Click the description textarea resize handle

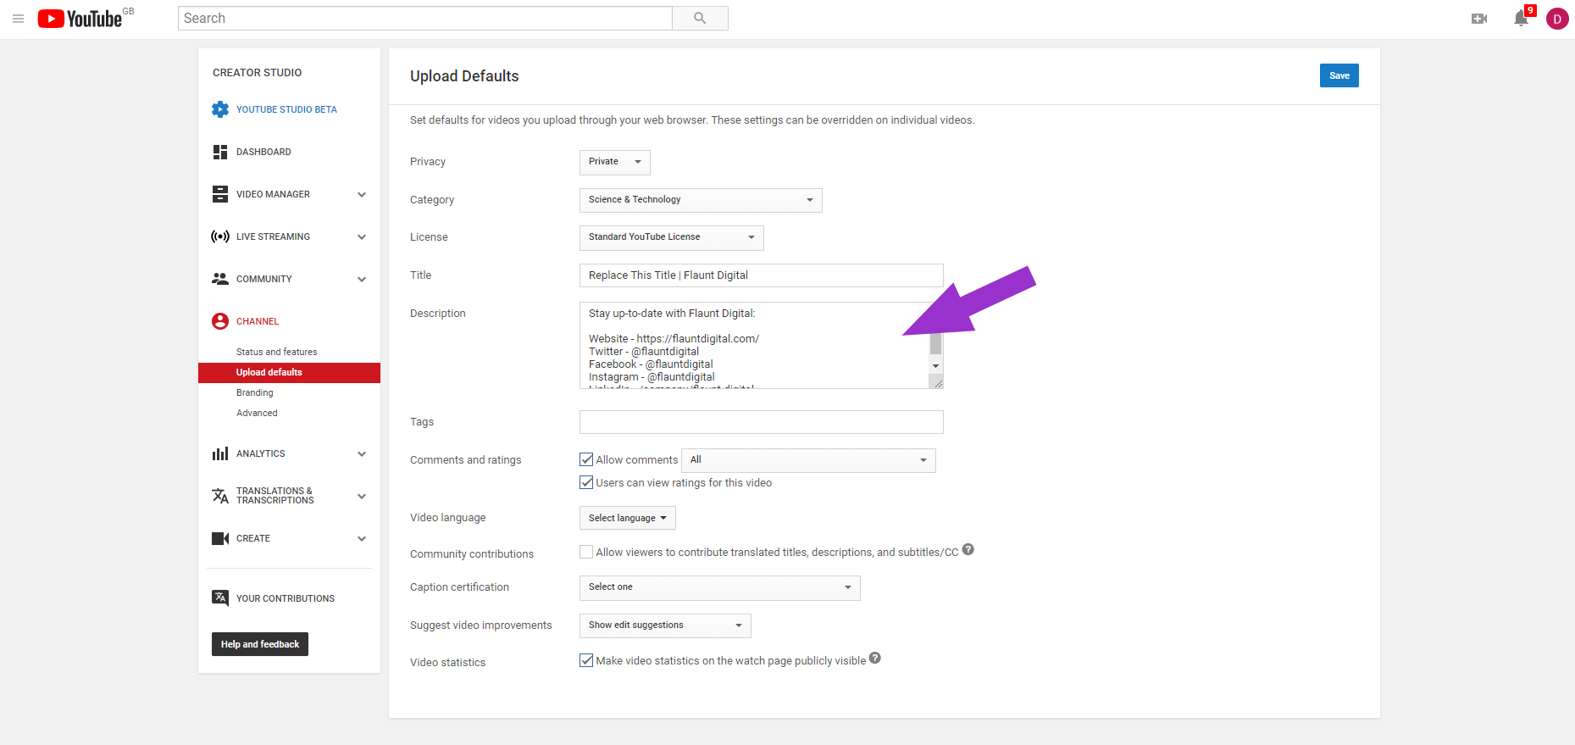(x=937, y=383)
